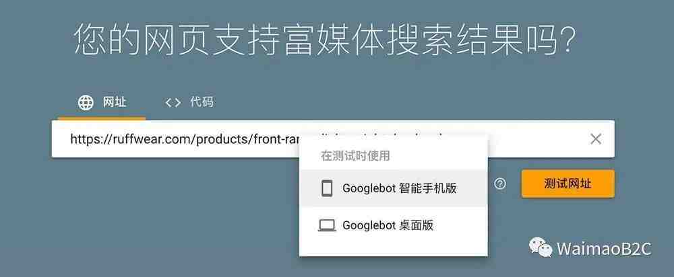Image resolution: width=674 pixels, height=277 pixels.
Task: Switch to the 代码 tab
Action: tap(189, 102)
